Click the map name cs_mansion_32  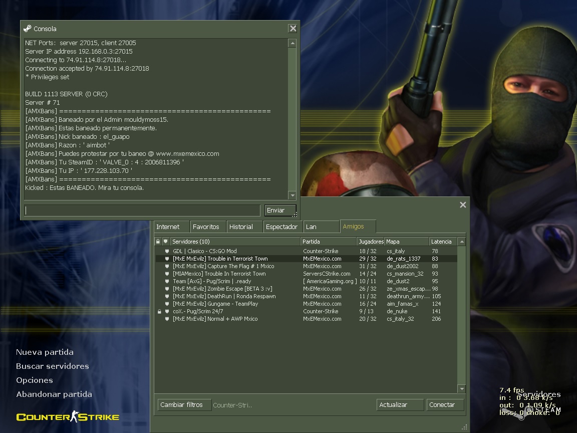pyautogui.click(x=405, y=274)
